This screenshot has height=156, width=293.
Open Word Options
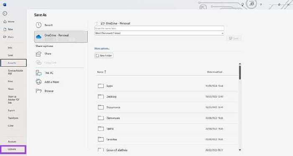tap(13, 149)
